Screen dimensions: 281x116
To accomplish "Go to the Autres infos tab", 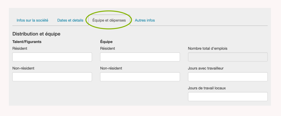I will (x=145, y=20).
